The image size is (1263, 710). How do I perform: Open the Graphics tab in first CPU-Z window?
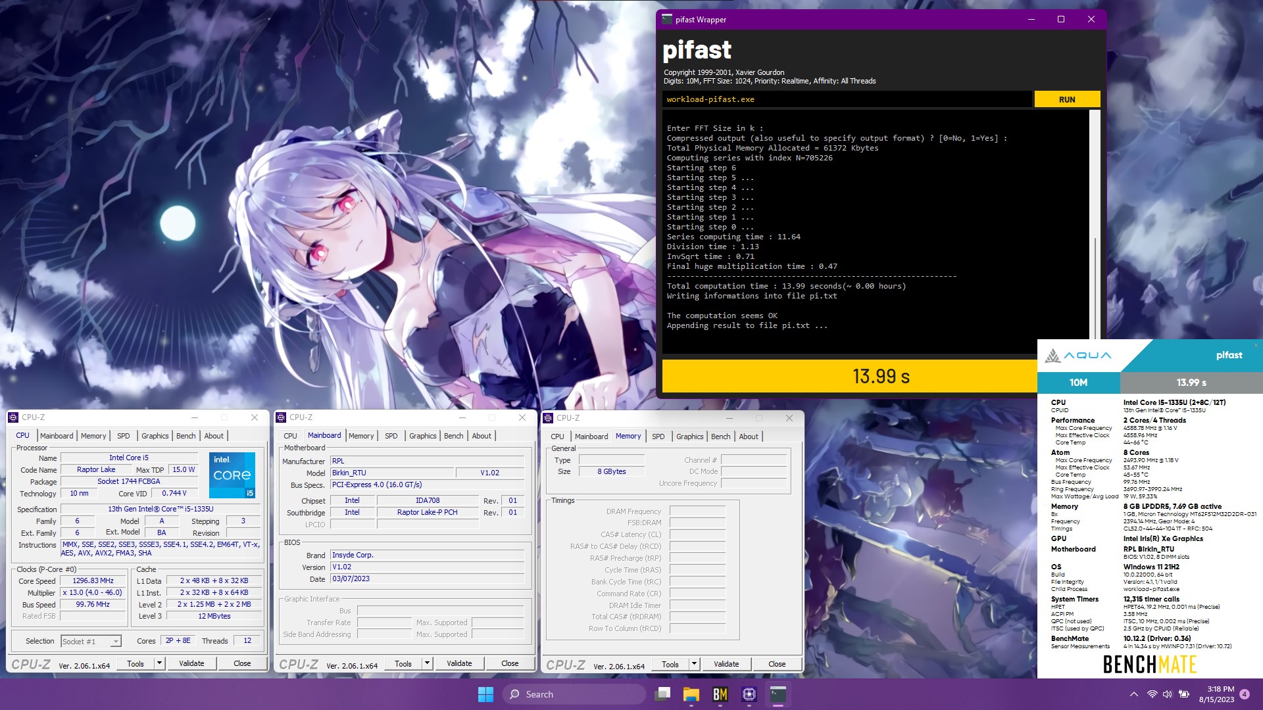(x=155, y=436)
